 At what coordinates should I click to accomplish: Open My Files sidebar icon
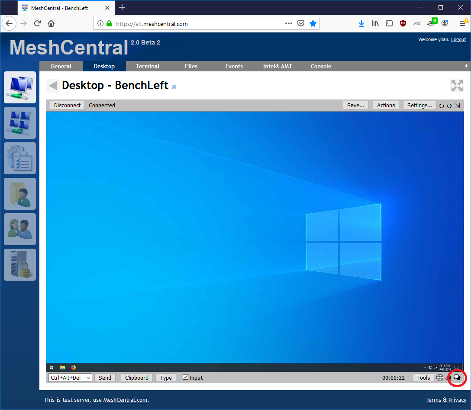click(20, 194)
